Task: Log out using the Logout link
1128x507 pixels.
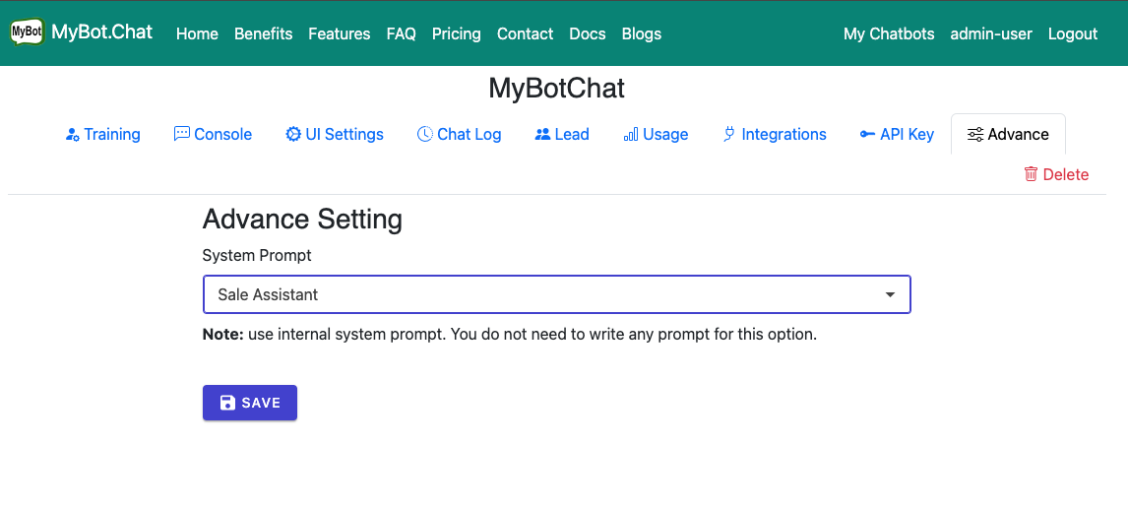Action: [x=1072, y=33]
